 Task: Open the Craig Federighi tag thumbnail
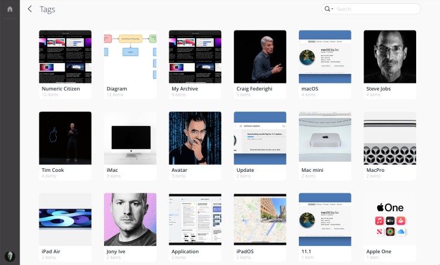[x=260, y=57]
